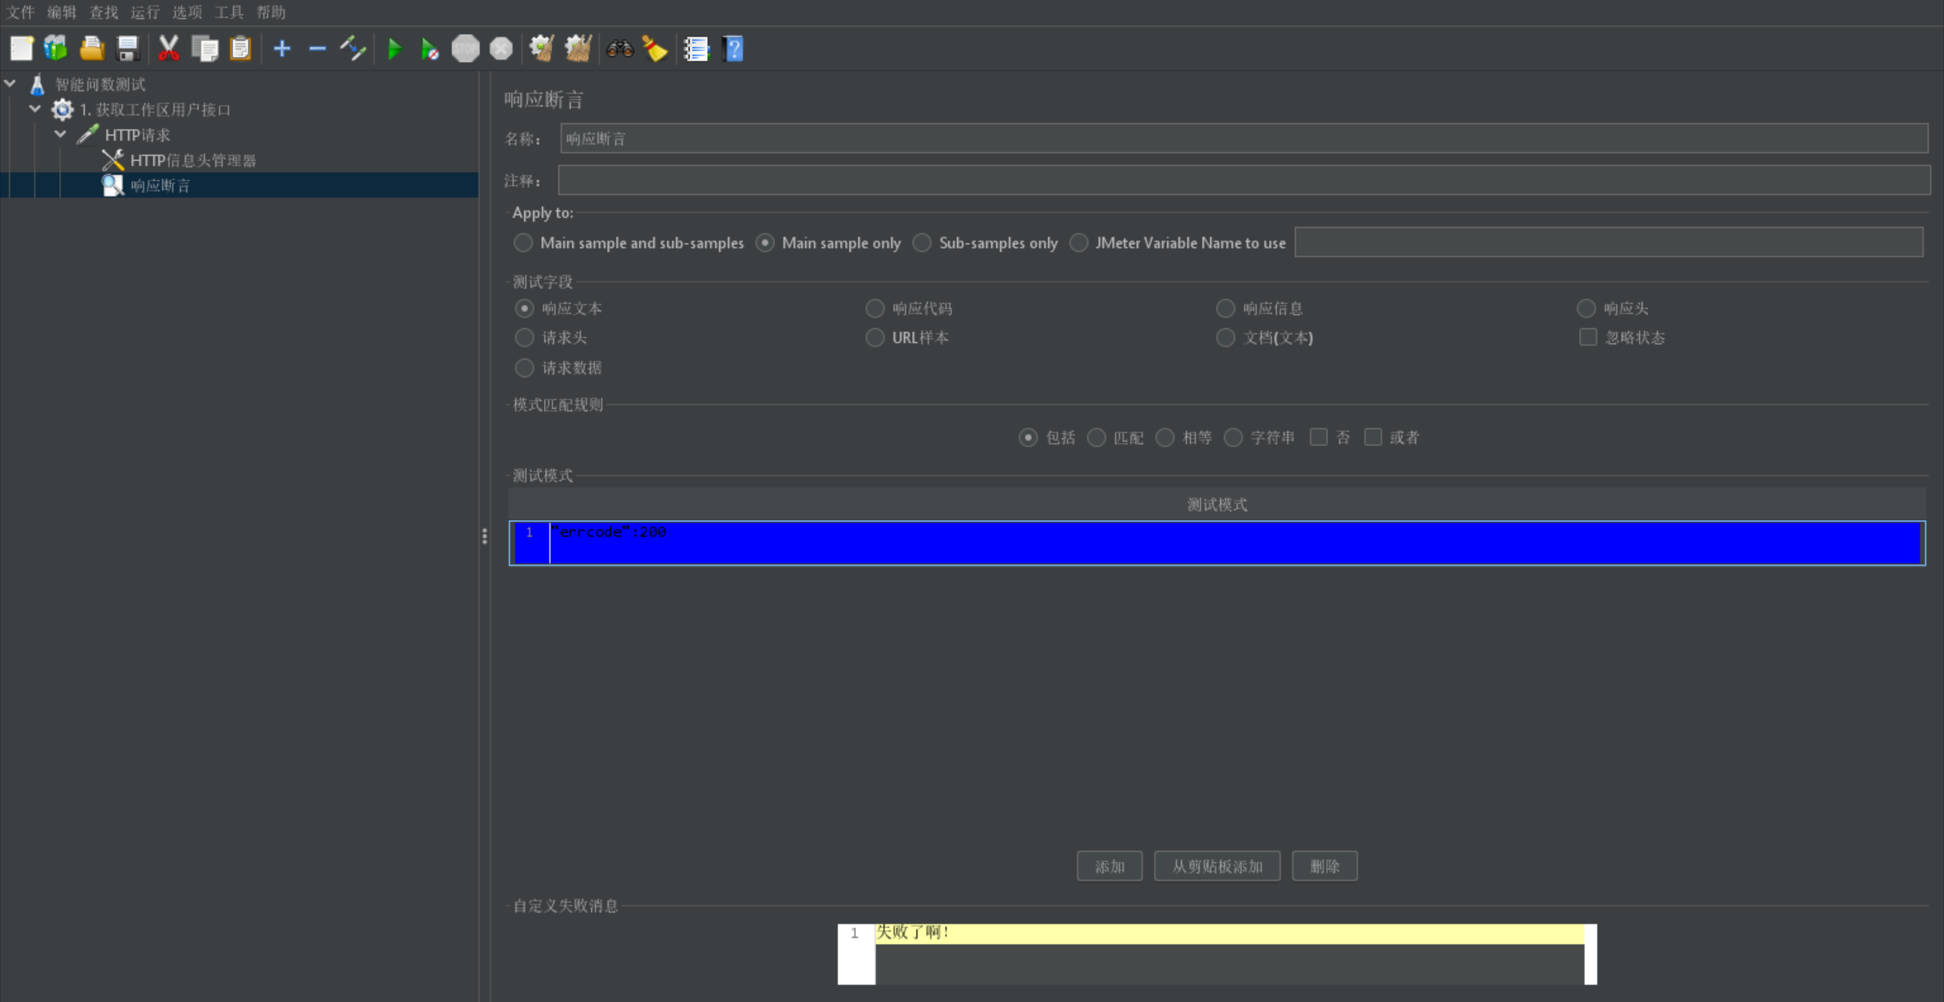
Task: Open the 帮助 menu
Action: point(271,12)
